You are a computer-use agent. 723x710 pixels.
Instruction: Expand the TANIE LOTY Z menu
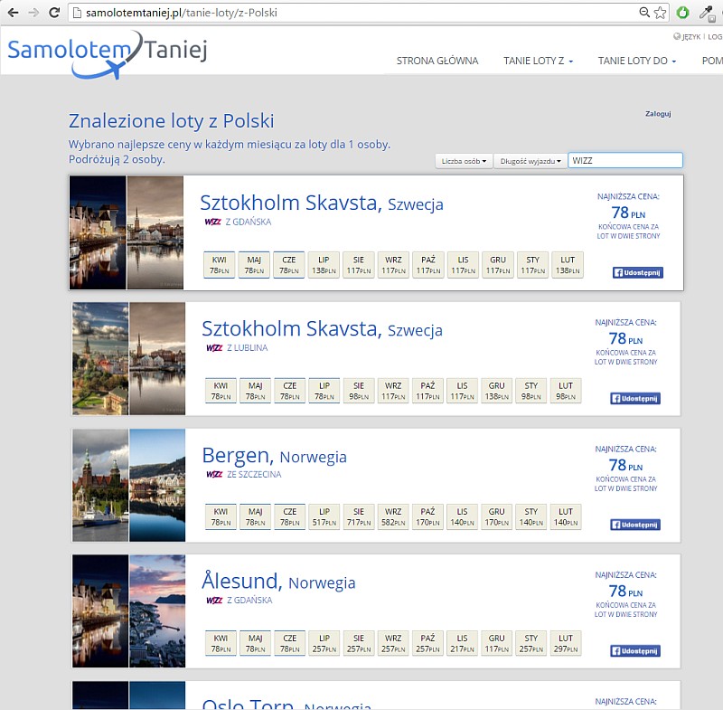click(x=538, y=61)
